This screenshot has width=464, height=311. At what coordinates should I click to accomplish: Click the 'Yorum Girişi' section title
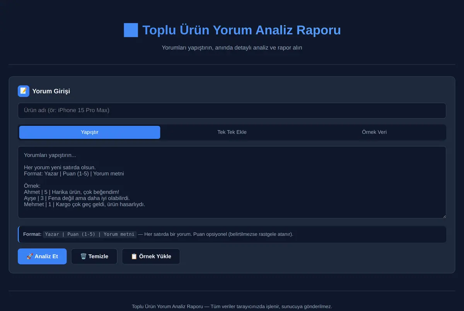[x=51, y=91]
